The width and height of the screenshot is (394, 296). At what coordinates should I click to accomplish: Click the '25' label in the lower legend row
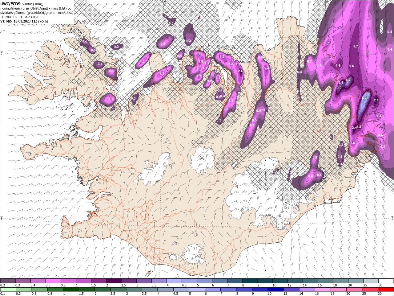point(364,294)
